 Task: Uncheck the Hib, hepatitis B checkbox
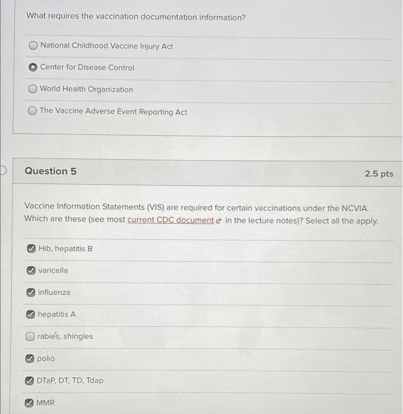pos(31,248)
